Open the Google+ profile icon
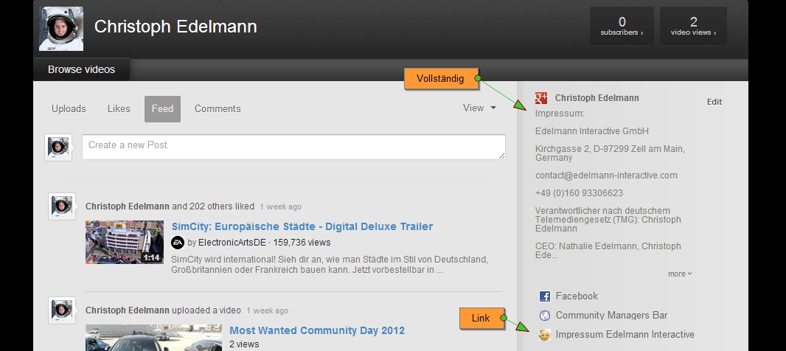786x351 pixels. (541, 98)
